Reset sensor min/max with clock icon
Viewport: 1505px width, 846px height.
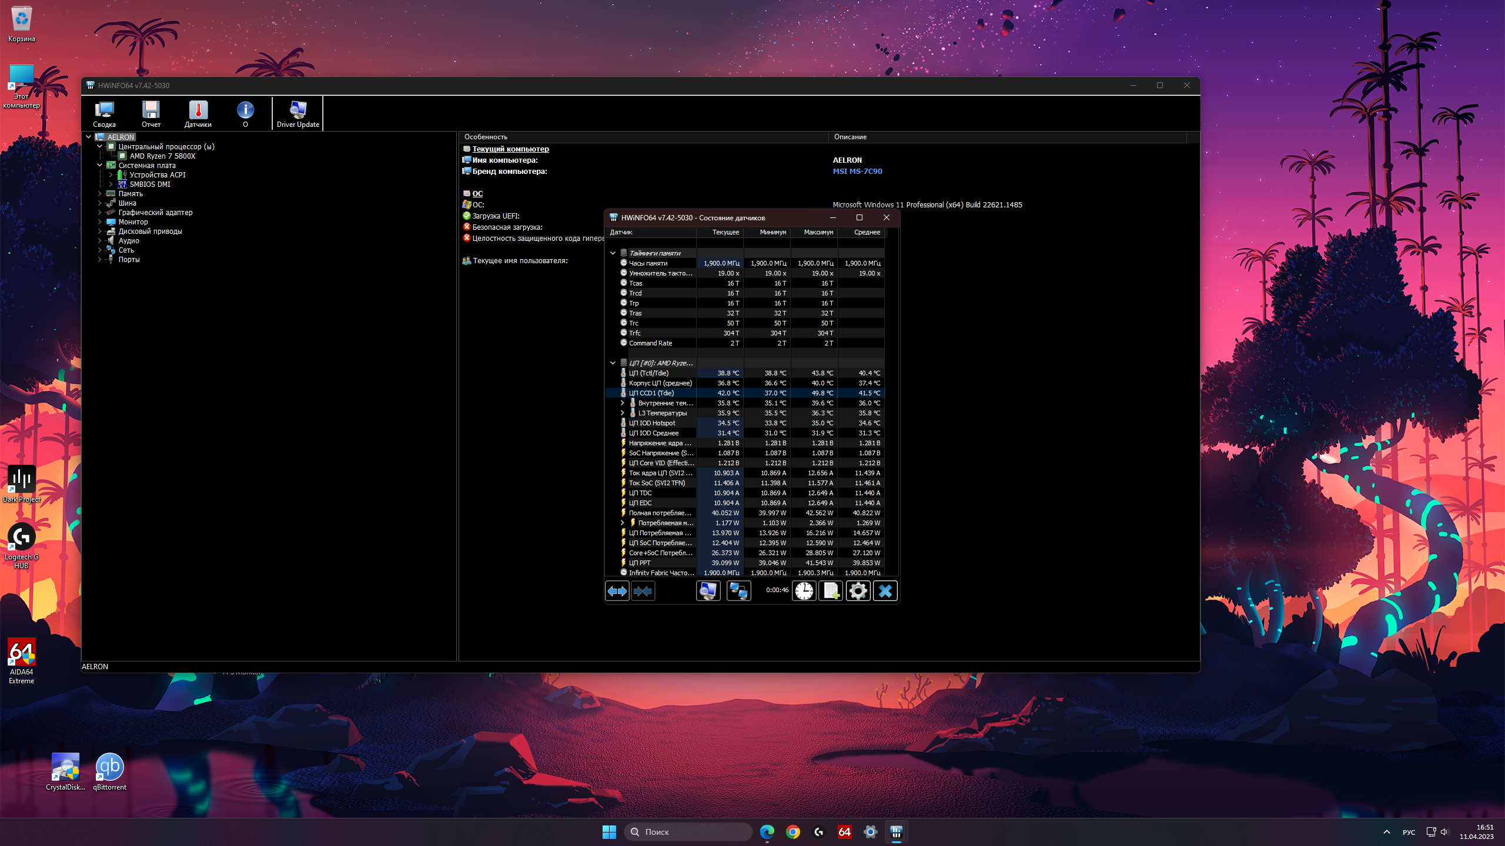tap(804, 591)
